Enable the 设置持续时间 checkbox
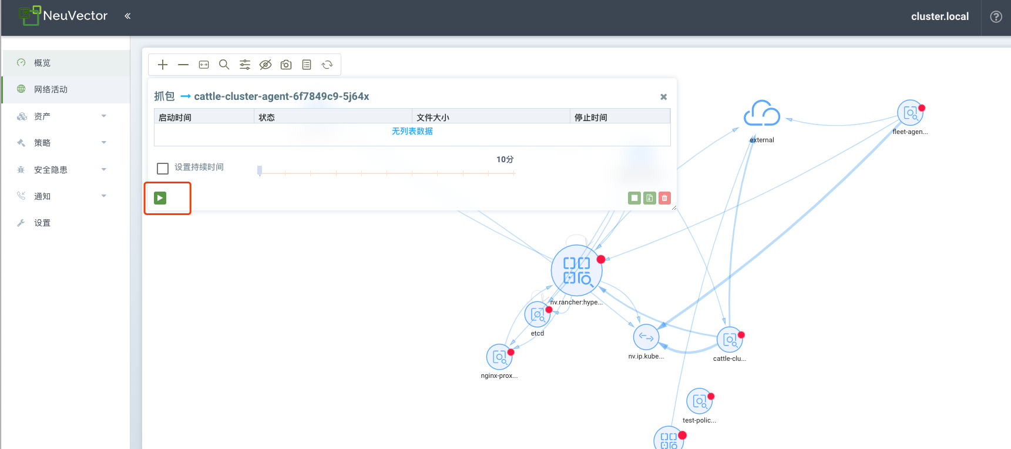 [x=163, y=168]
